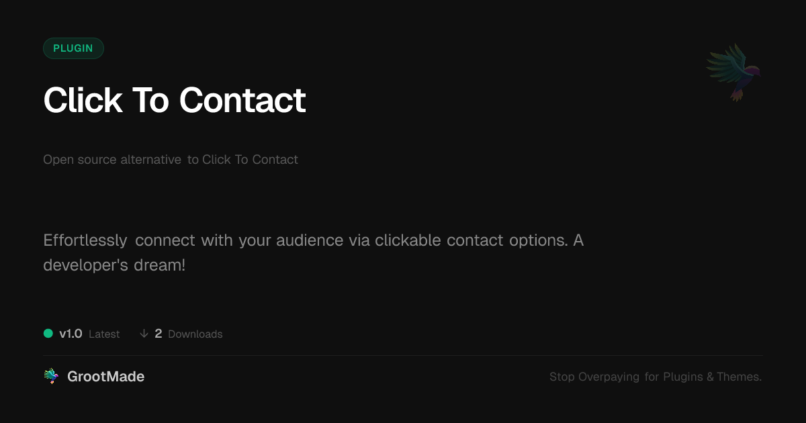Viewport: 806px width, 423px height.
Task: Click the downward arrow download icon
Action: point(144,334)
